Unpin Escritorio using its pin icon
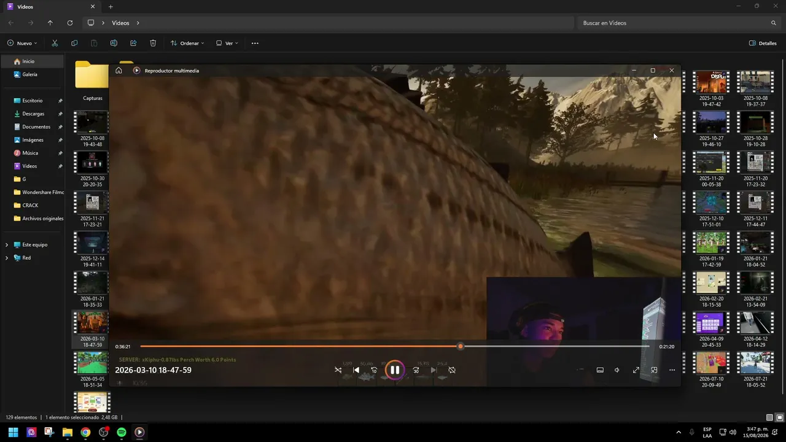This screenshot has width=786, height=442. click(x=60, y=101)
